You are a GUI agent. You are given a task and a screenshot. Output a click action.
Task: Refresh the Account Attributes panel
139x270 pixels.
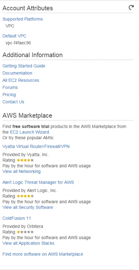point(131,7)
